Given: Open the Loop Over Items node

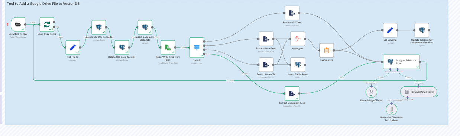Looking at the screenshot, I should coord(47,24).
